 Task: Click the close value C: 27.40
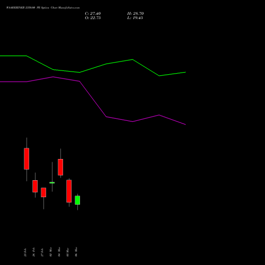click(93, 14)
